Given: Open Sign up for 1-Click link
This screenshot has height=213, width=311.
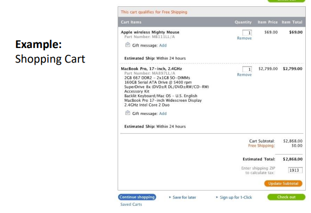Looking at the screenshot, I should pos(236,197).
